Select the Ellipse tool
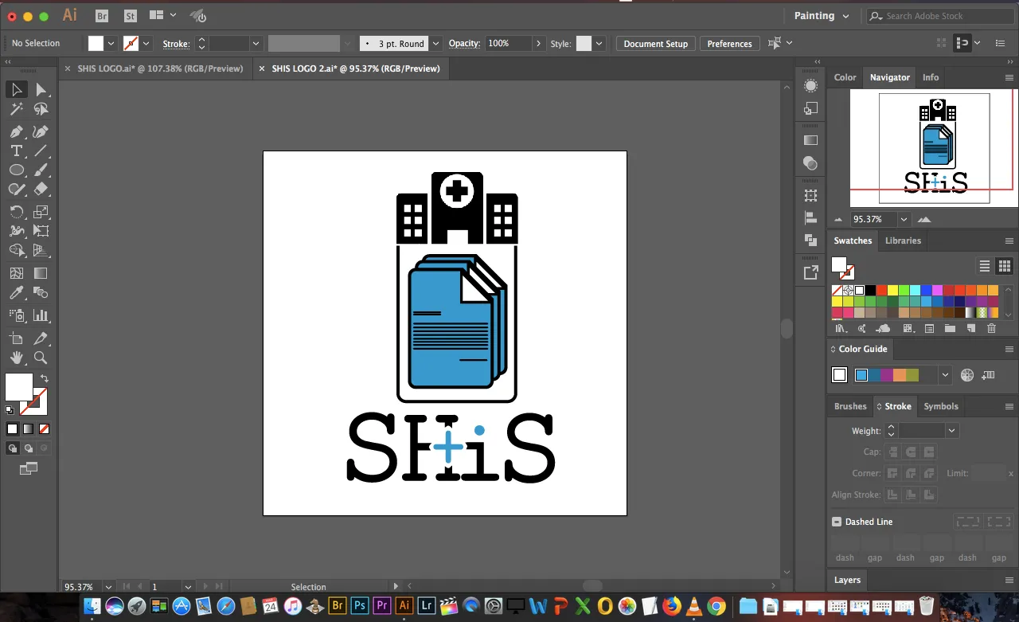1019x622 pixels. click(17, 170)
